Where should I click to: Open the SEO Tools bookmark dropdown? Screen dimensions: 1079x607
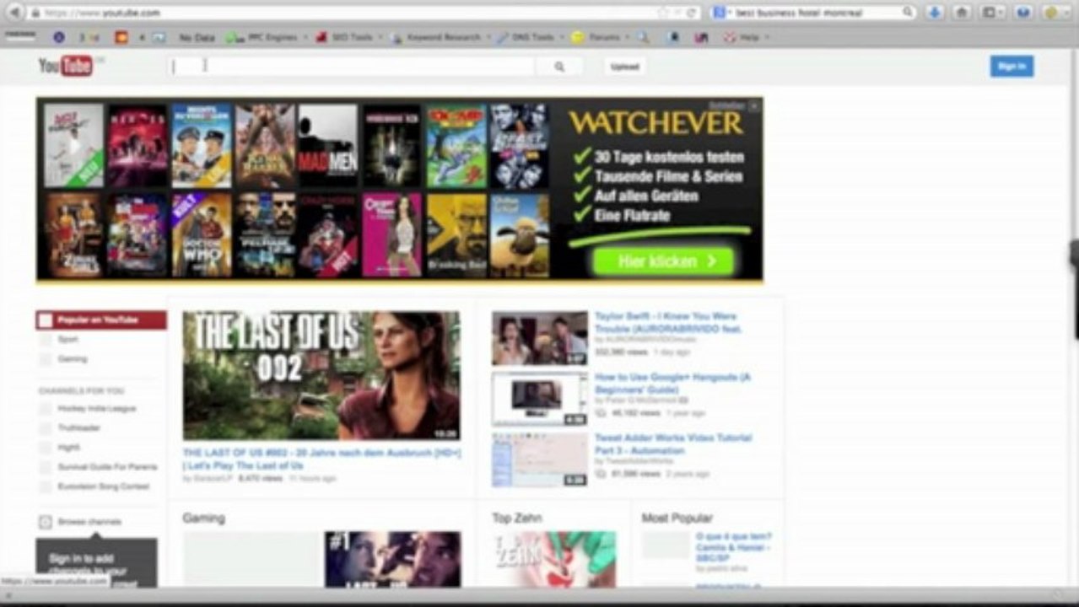pos(348,37)
